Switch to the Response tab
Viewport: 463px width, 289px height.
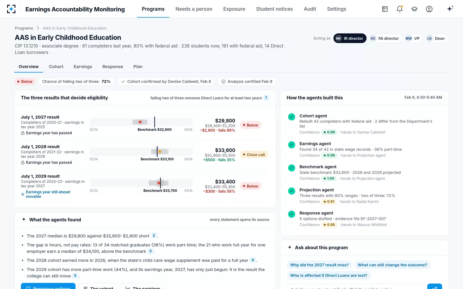(113, 66)
